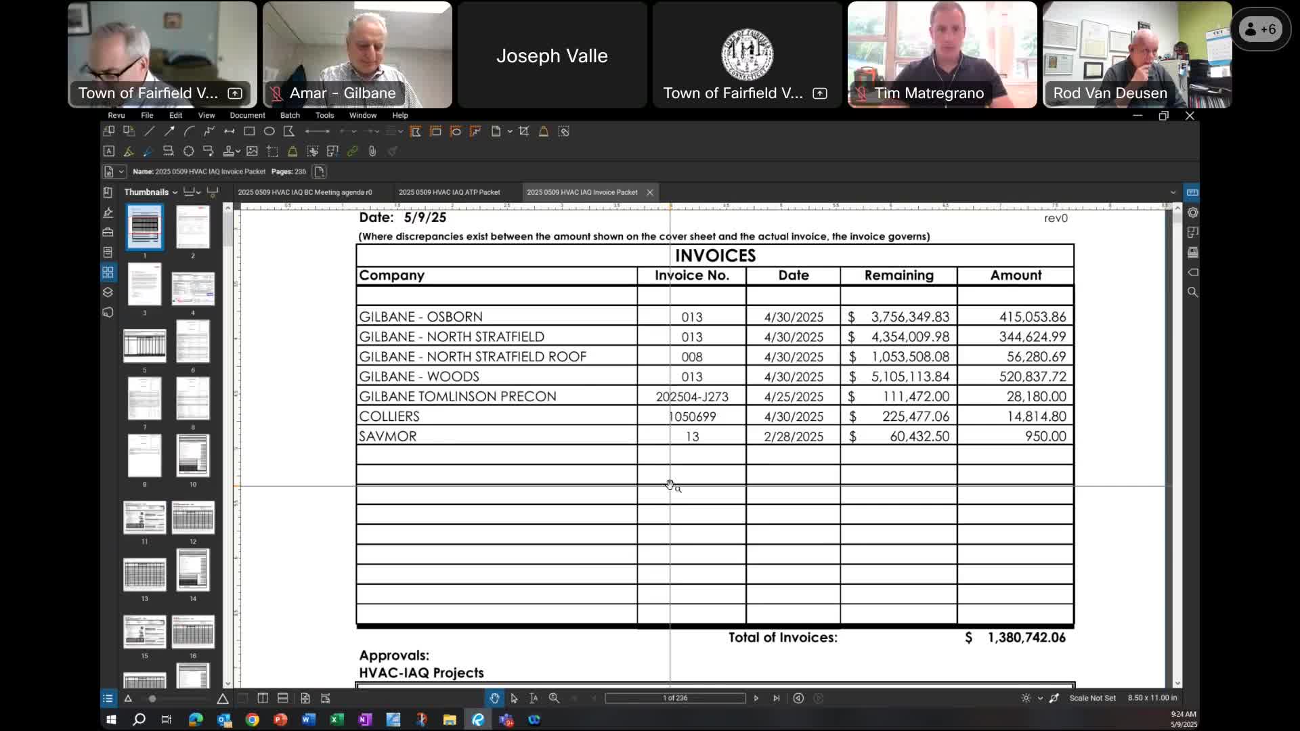Select the Text Box tool
Viewport: 1300px width, 731px height.
[x=109, y=152]
